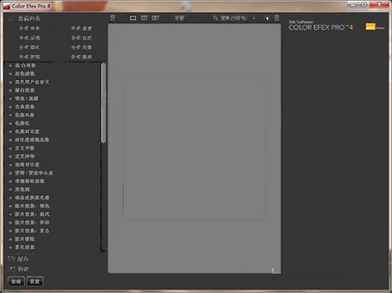
Task: Select the 胶片微粒 filter
Action: click(x=25, y=239)
